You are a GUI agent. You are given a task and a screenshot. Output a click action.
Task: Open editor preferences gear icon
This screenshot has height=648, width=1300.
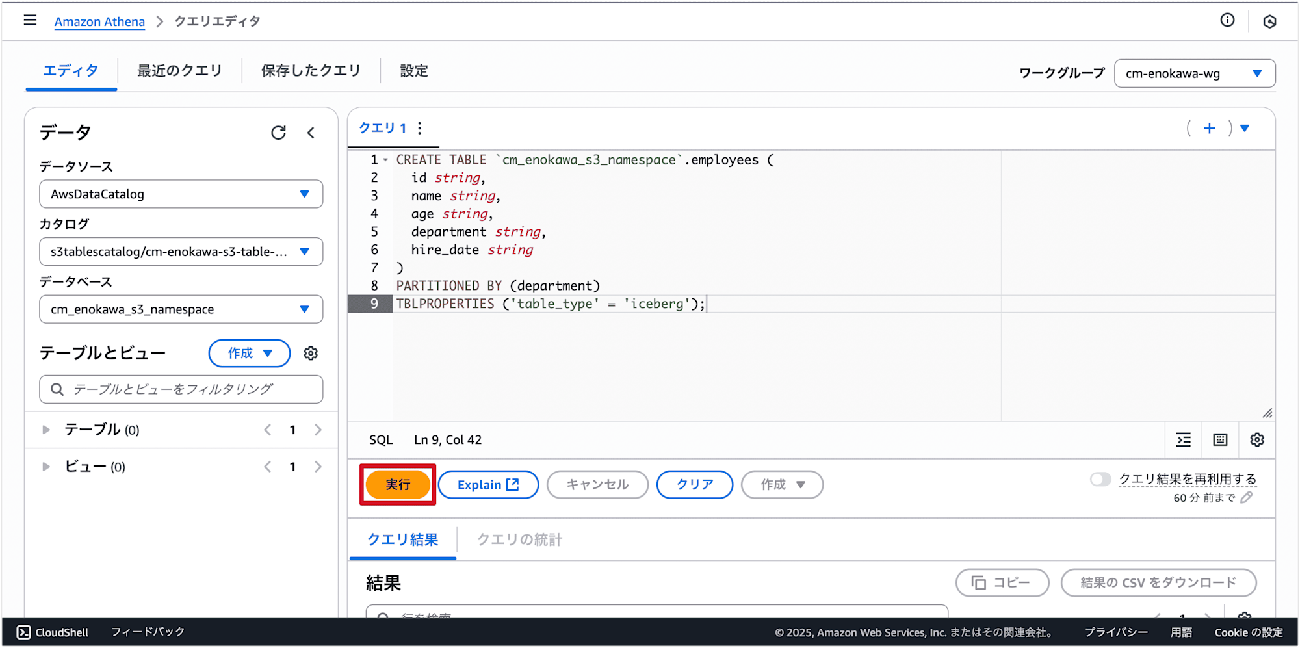(1257, 440)
